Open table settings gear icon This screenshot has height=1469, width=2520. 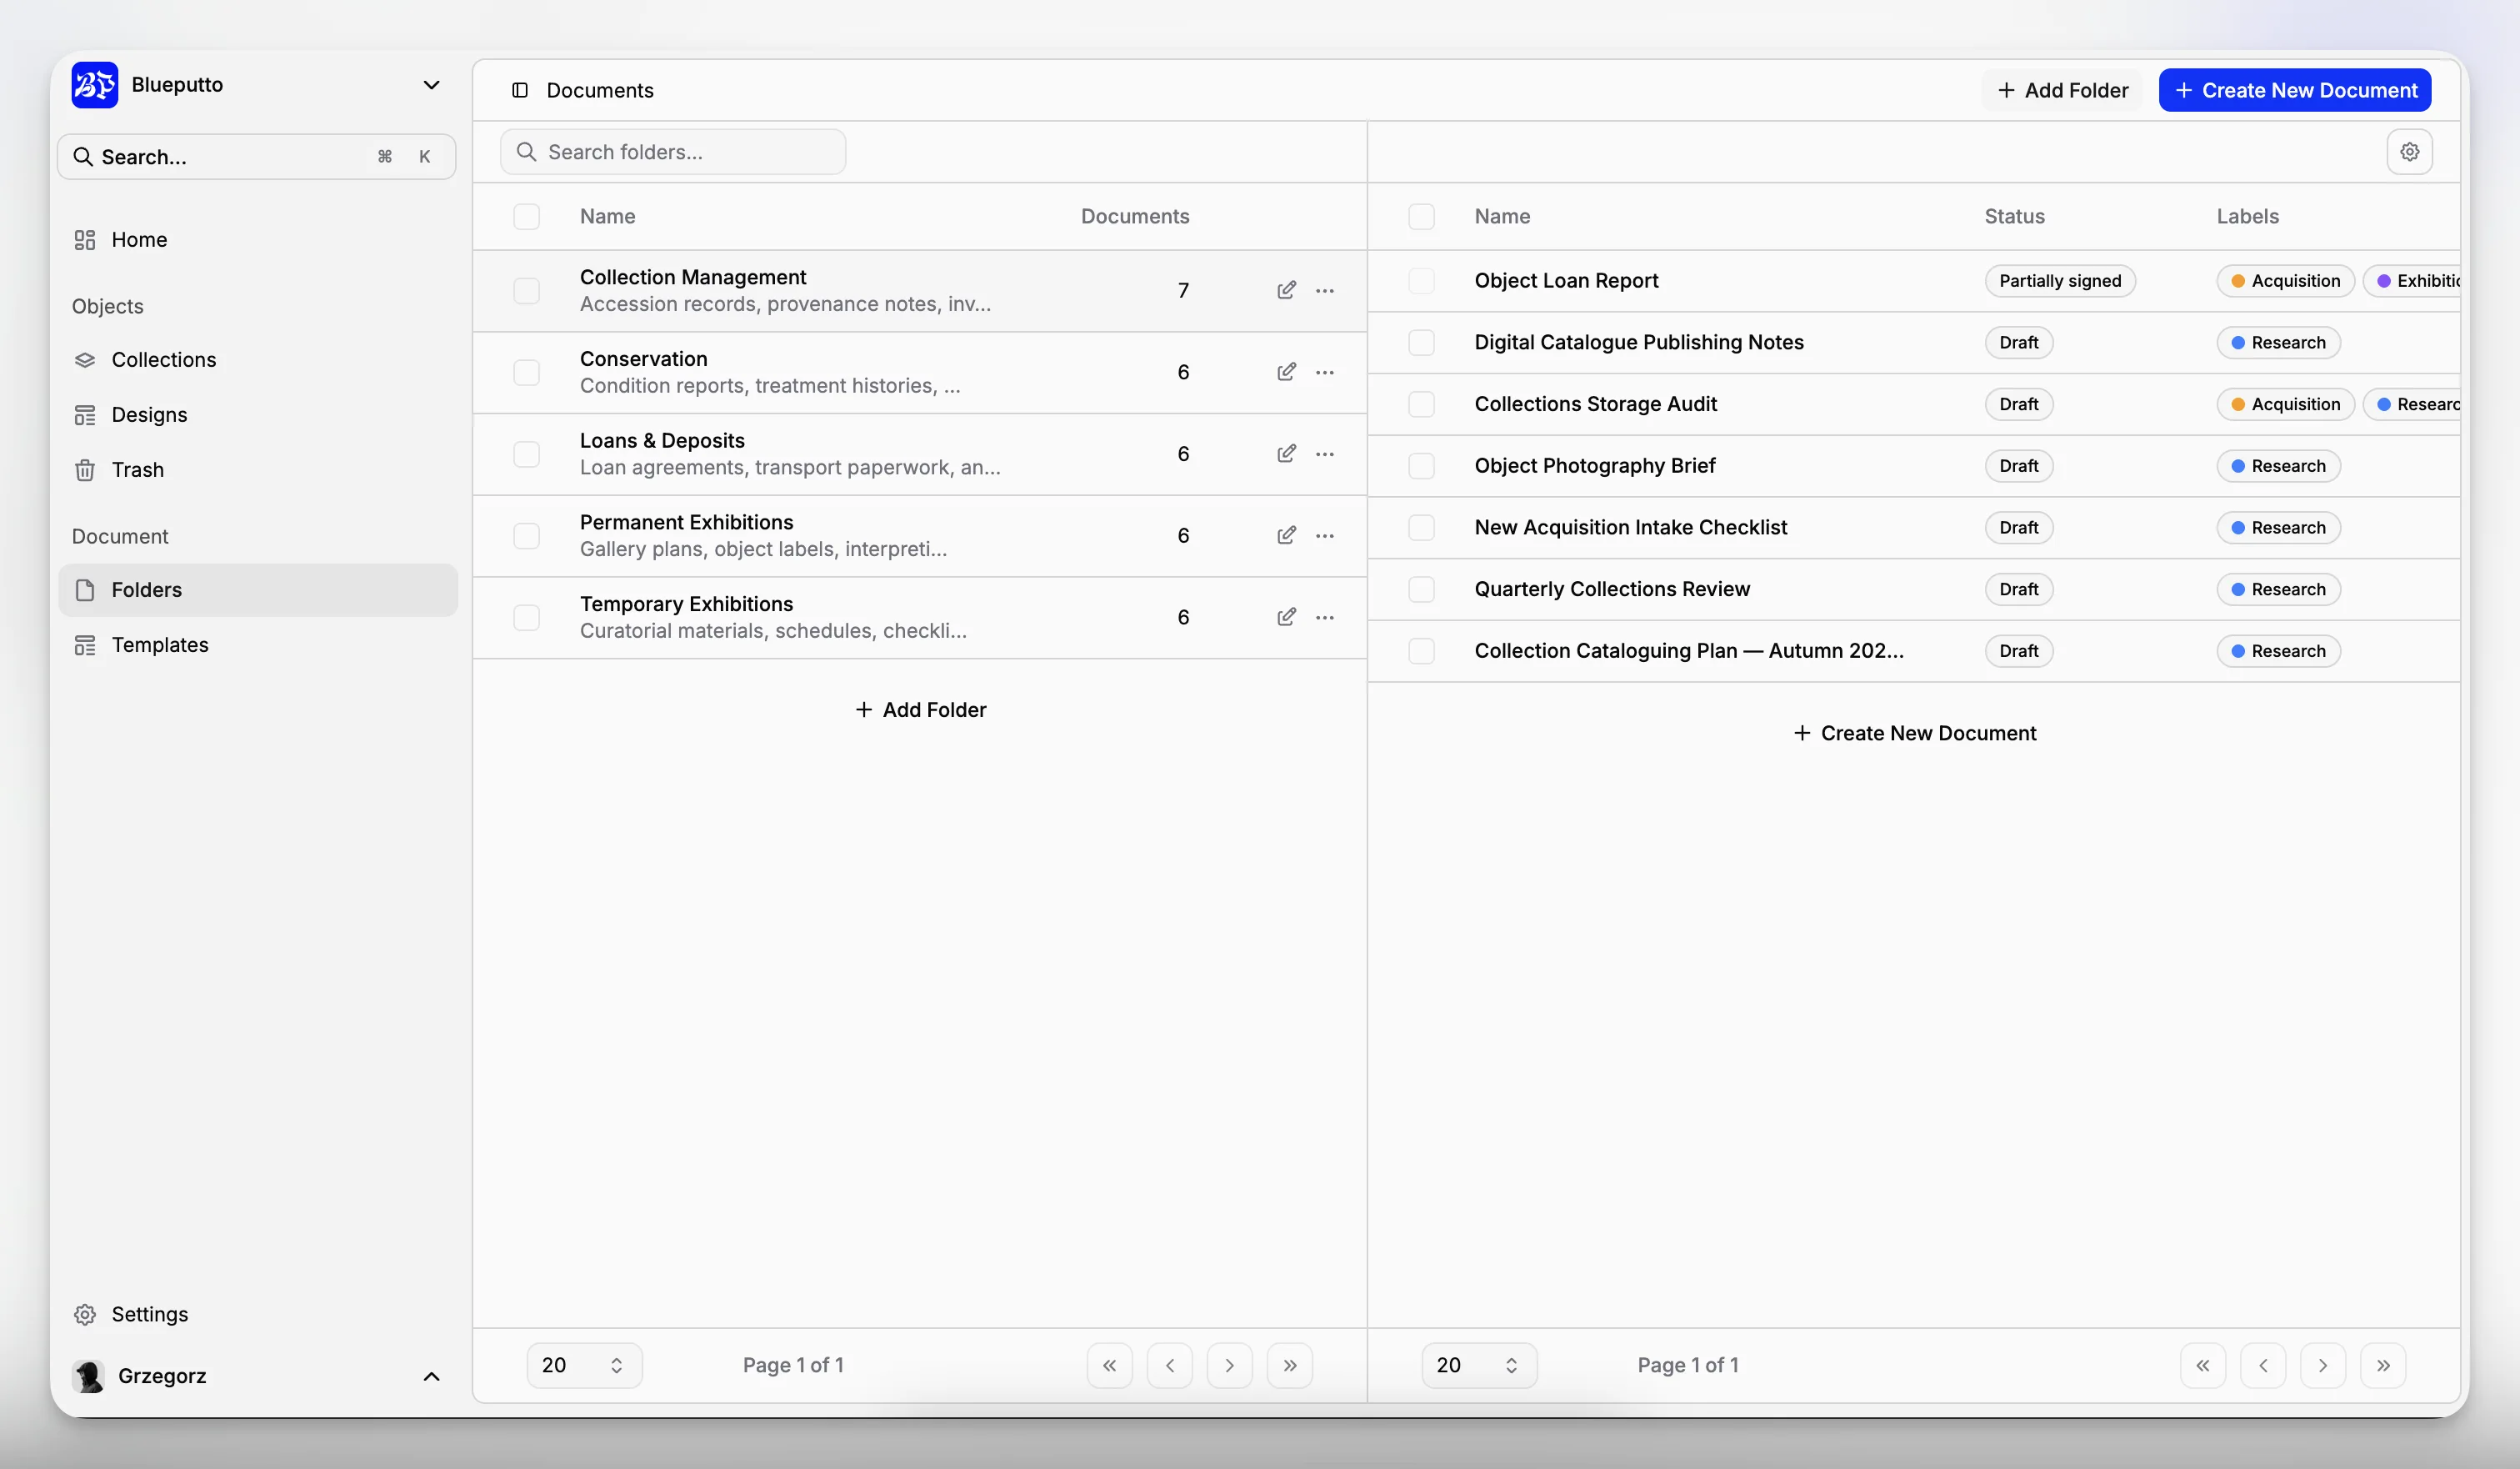pyautogui.click(x=2410, y=152)
